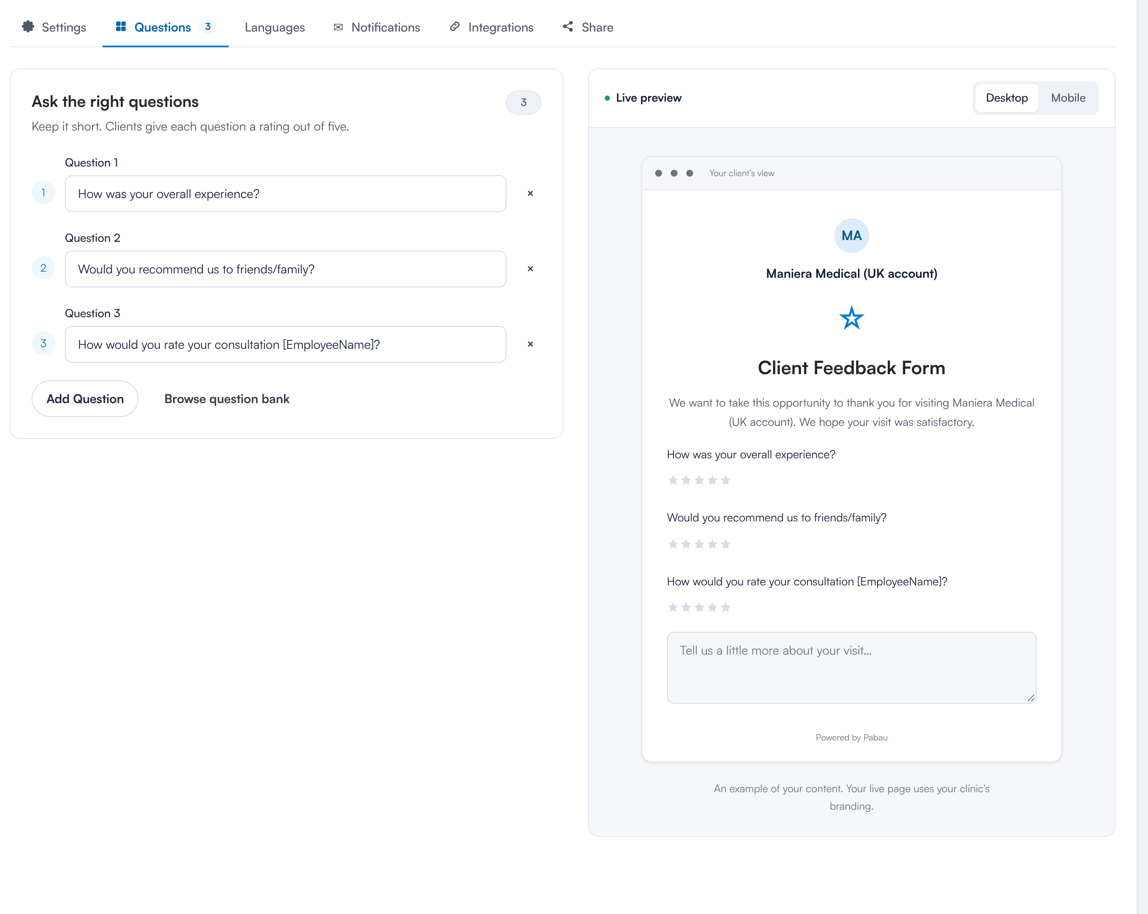The image size is (1148, 914).
Task: Click the Notifications envelope icon
Action: (338, 27)
